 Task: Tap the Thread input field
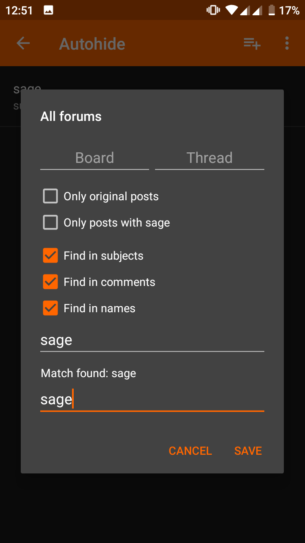(x=209, y=158)
